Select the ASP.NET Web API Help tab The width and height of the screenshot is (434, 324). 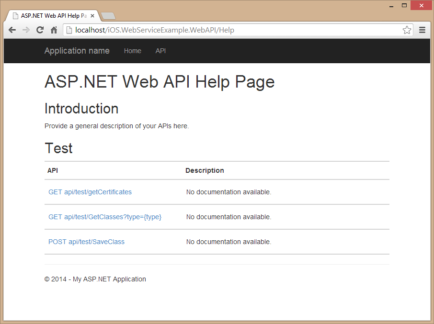(x=53, y=16)
